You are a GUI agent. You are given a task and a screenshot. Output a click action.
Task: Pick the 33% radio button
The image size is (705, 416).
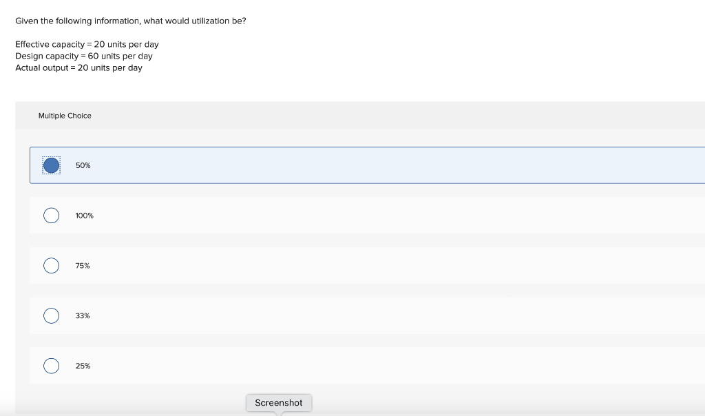click(51, 315)
